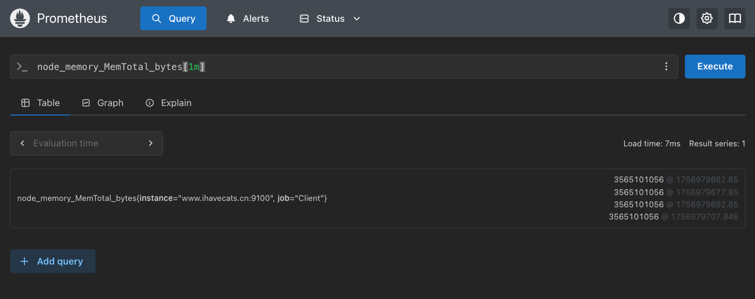Image resolution: width=755 pixels, height=299 pixels.
Task: Toggle the dark/light theme icon
Action: point(679,19)
